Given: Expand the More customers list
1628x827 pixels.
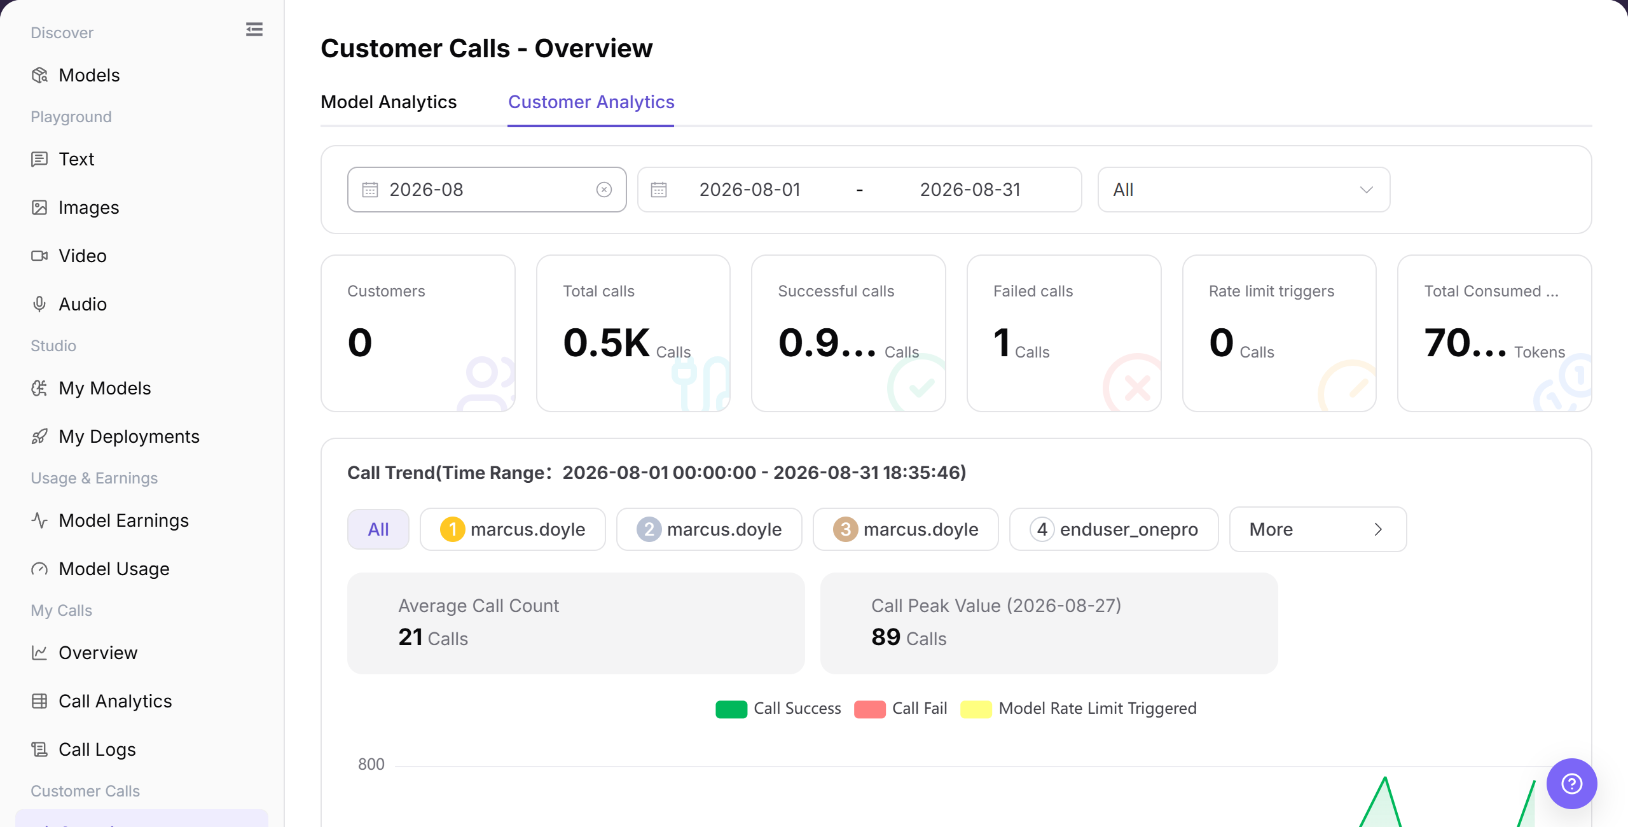Looking at the screenshot, I should tap(1318, 529).
